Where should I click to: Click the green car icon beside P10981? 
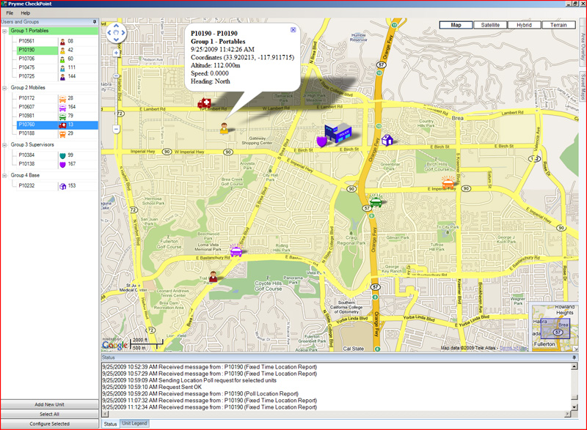pos(62,116)
